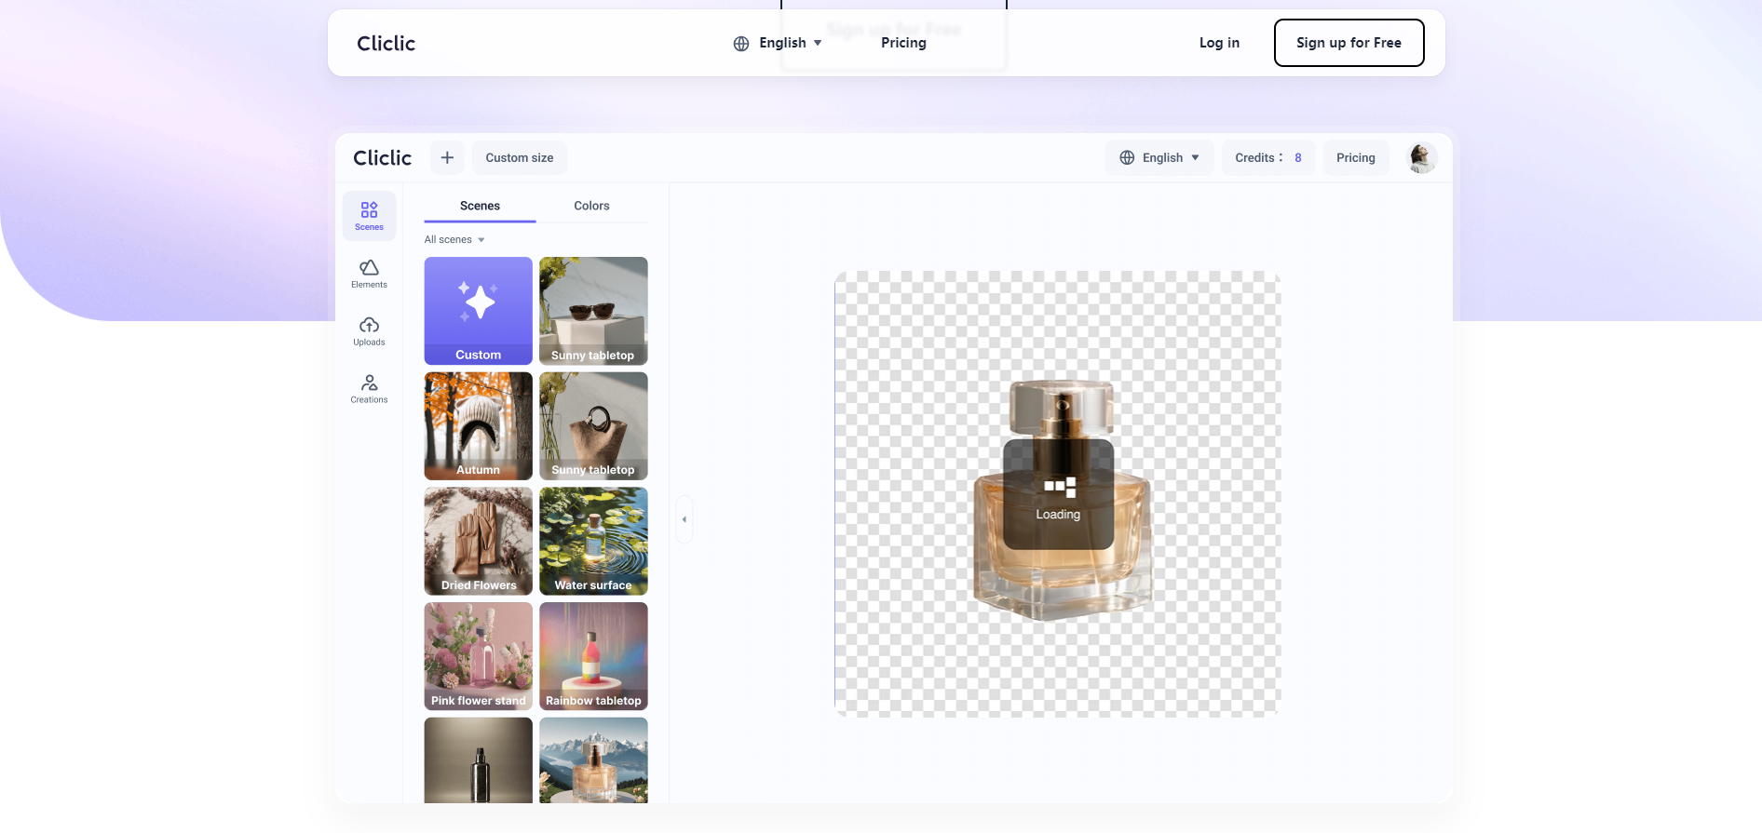Click the plus icon beside Custom size

pos(447,157)
